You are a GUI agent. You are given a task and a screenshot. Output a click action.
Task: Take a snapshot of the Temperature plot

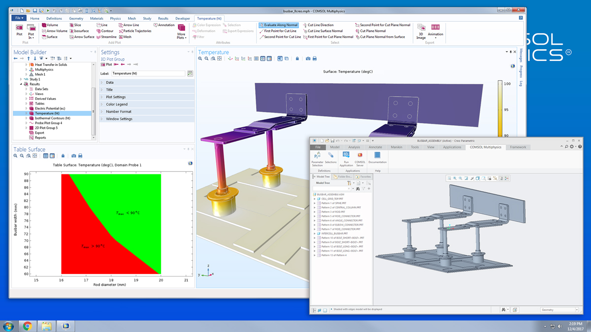308,58
